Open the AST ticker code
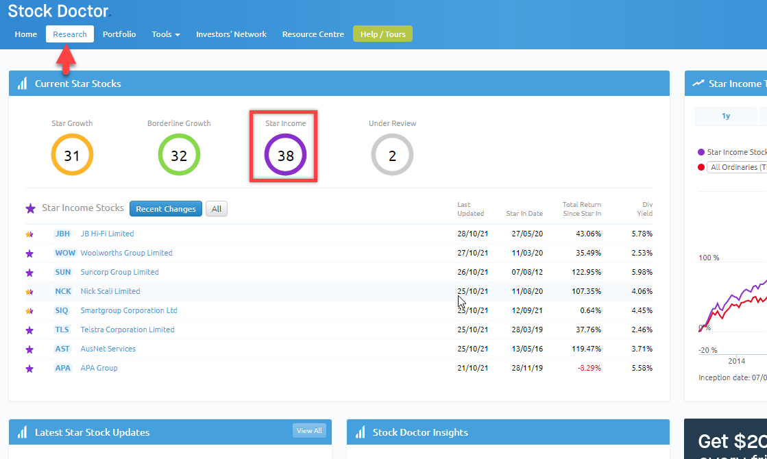Image resolution: width=767 pixels, height=459 pixels. tap(62, 349)
